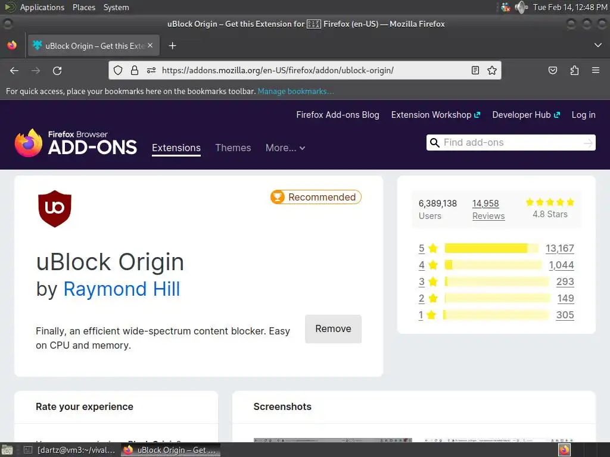Open the 1,044 four-star reviews count
Viewport: 610px width, 457px height.
click(561, 265)
